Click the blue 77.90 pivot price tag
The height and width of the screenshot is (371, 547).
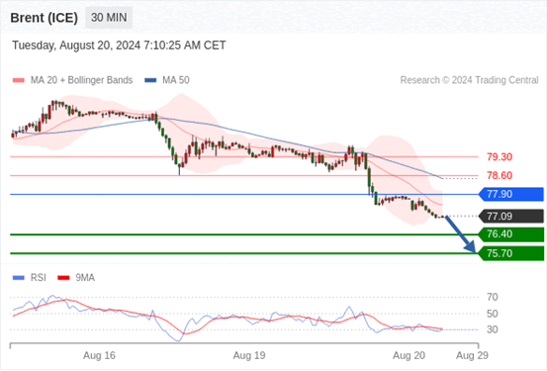point(511,194)
